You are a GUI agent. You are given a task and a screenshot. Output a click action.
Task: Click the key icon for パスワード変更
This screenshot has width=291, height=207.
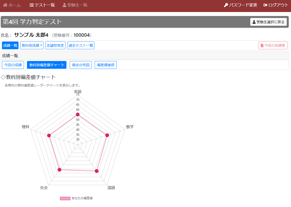226,5
